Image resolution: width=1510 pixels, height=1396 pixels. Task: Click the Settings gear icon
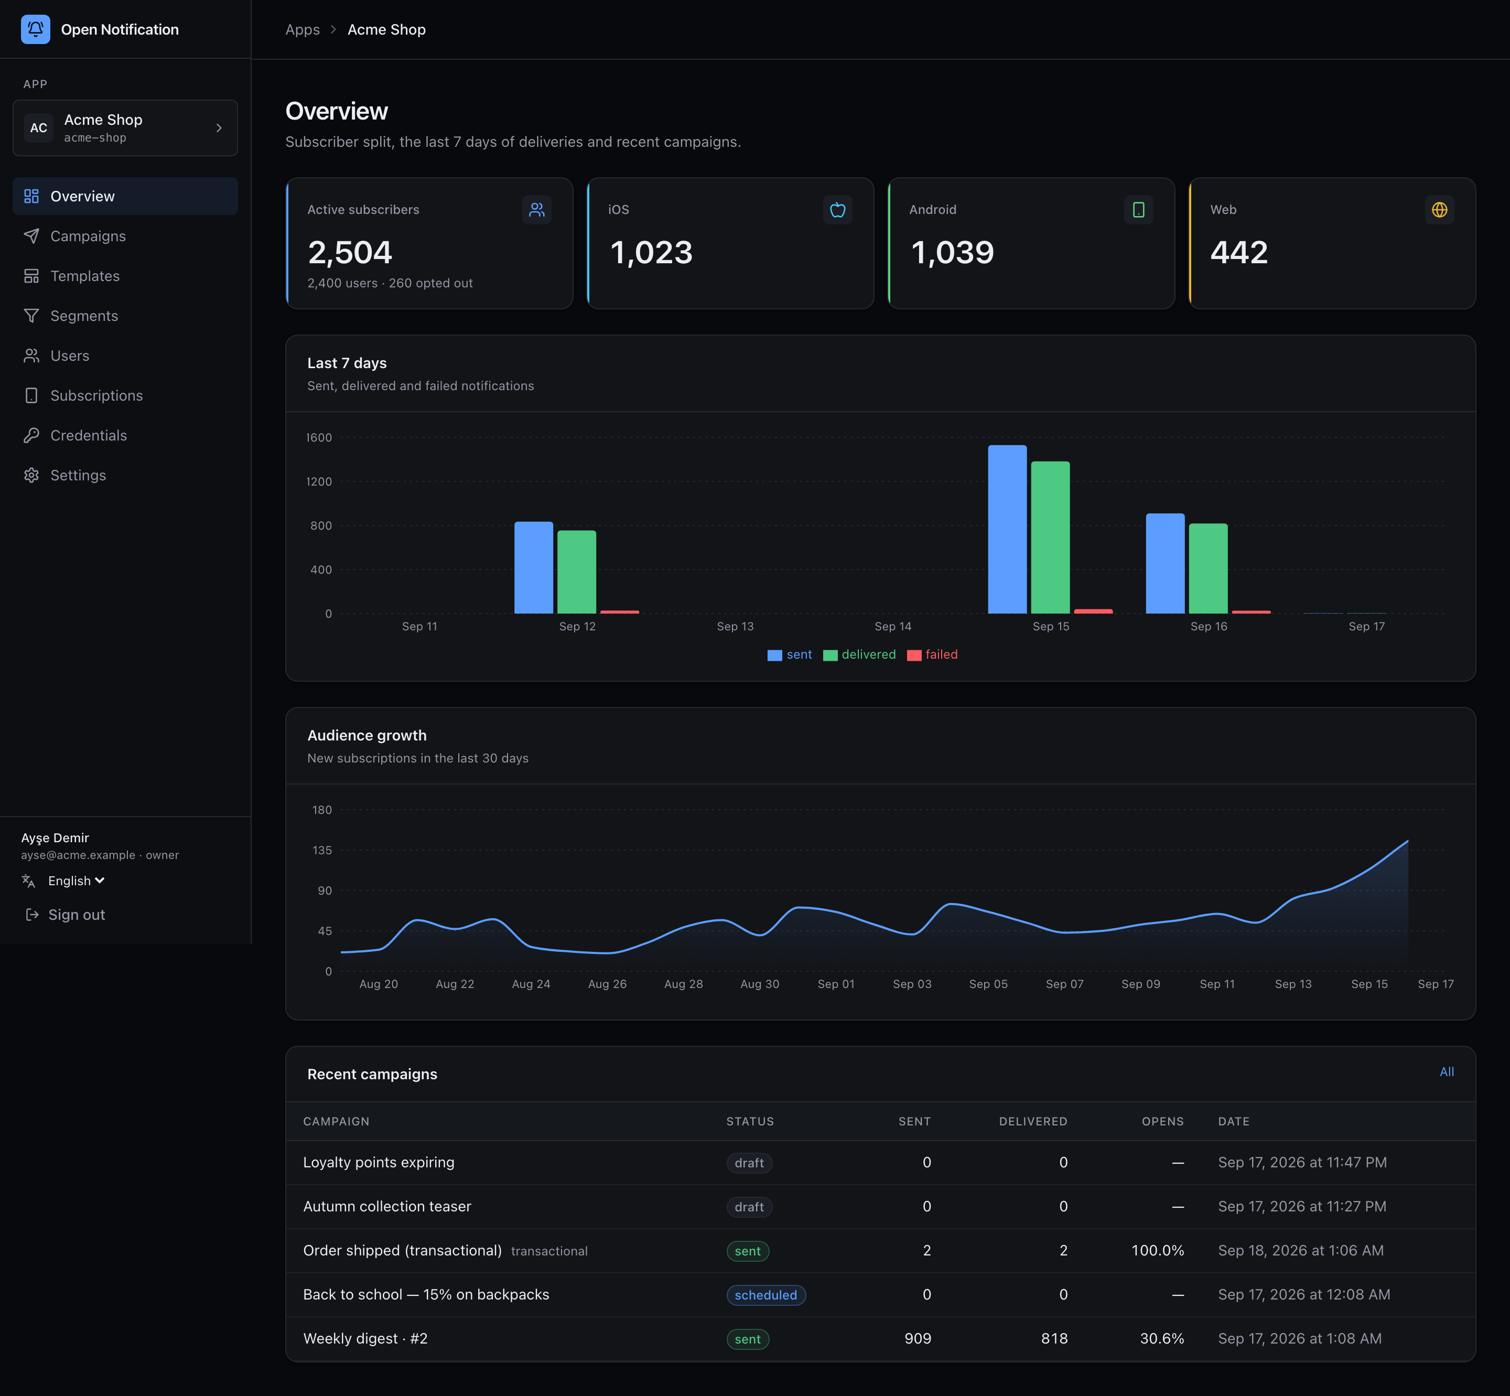tap(31, 475)
